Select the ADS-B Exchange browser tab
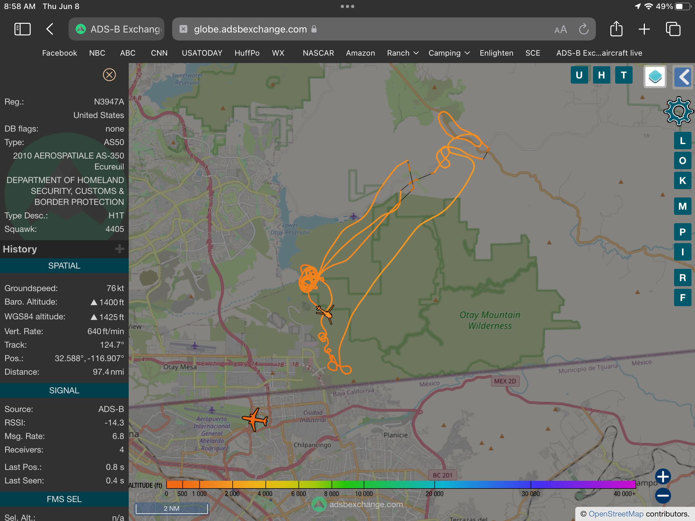Viewport: 695px width, 521px height. tap(116, 29)
